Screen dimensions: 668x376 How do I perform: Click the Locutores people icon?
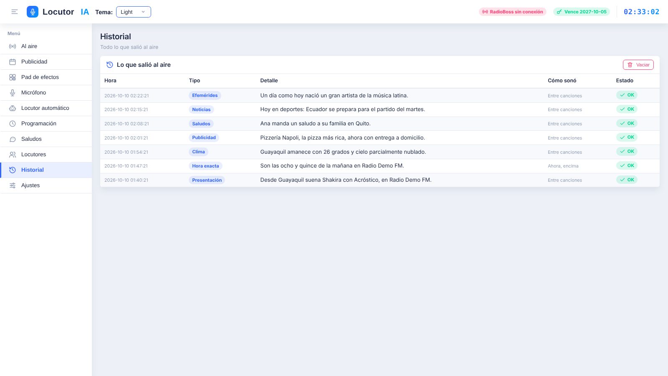13,155
